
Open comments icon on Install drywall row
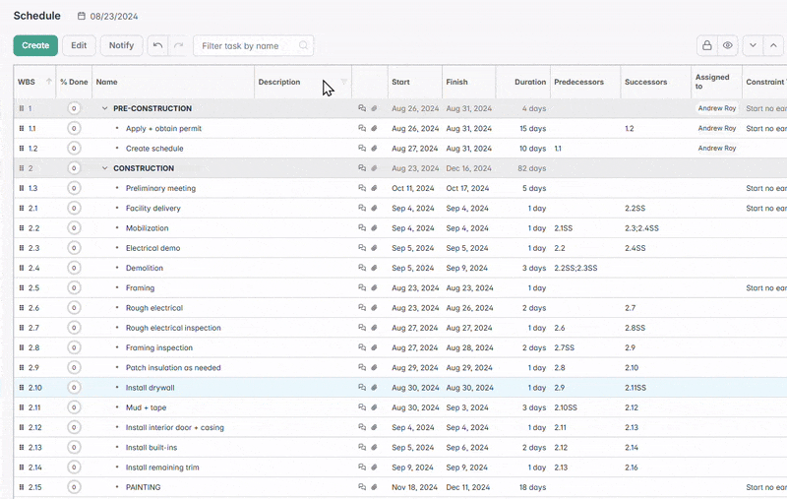362,388
